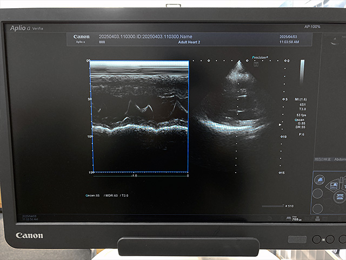Image resolution: width=346 pixels, height=260 pixels.
Task: Click the patient ID text in the header
Action: tap(145, 36)
